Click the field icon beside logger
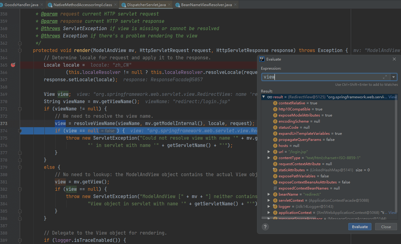This screenshot has height=244, width=401. pyautogui.click(x=275, y=207)
